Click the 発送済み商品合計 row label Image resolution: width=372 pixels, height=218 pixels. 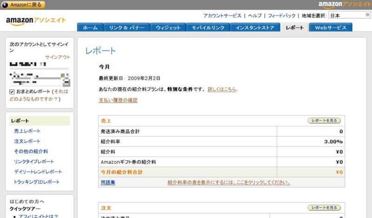click(120, 131)
